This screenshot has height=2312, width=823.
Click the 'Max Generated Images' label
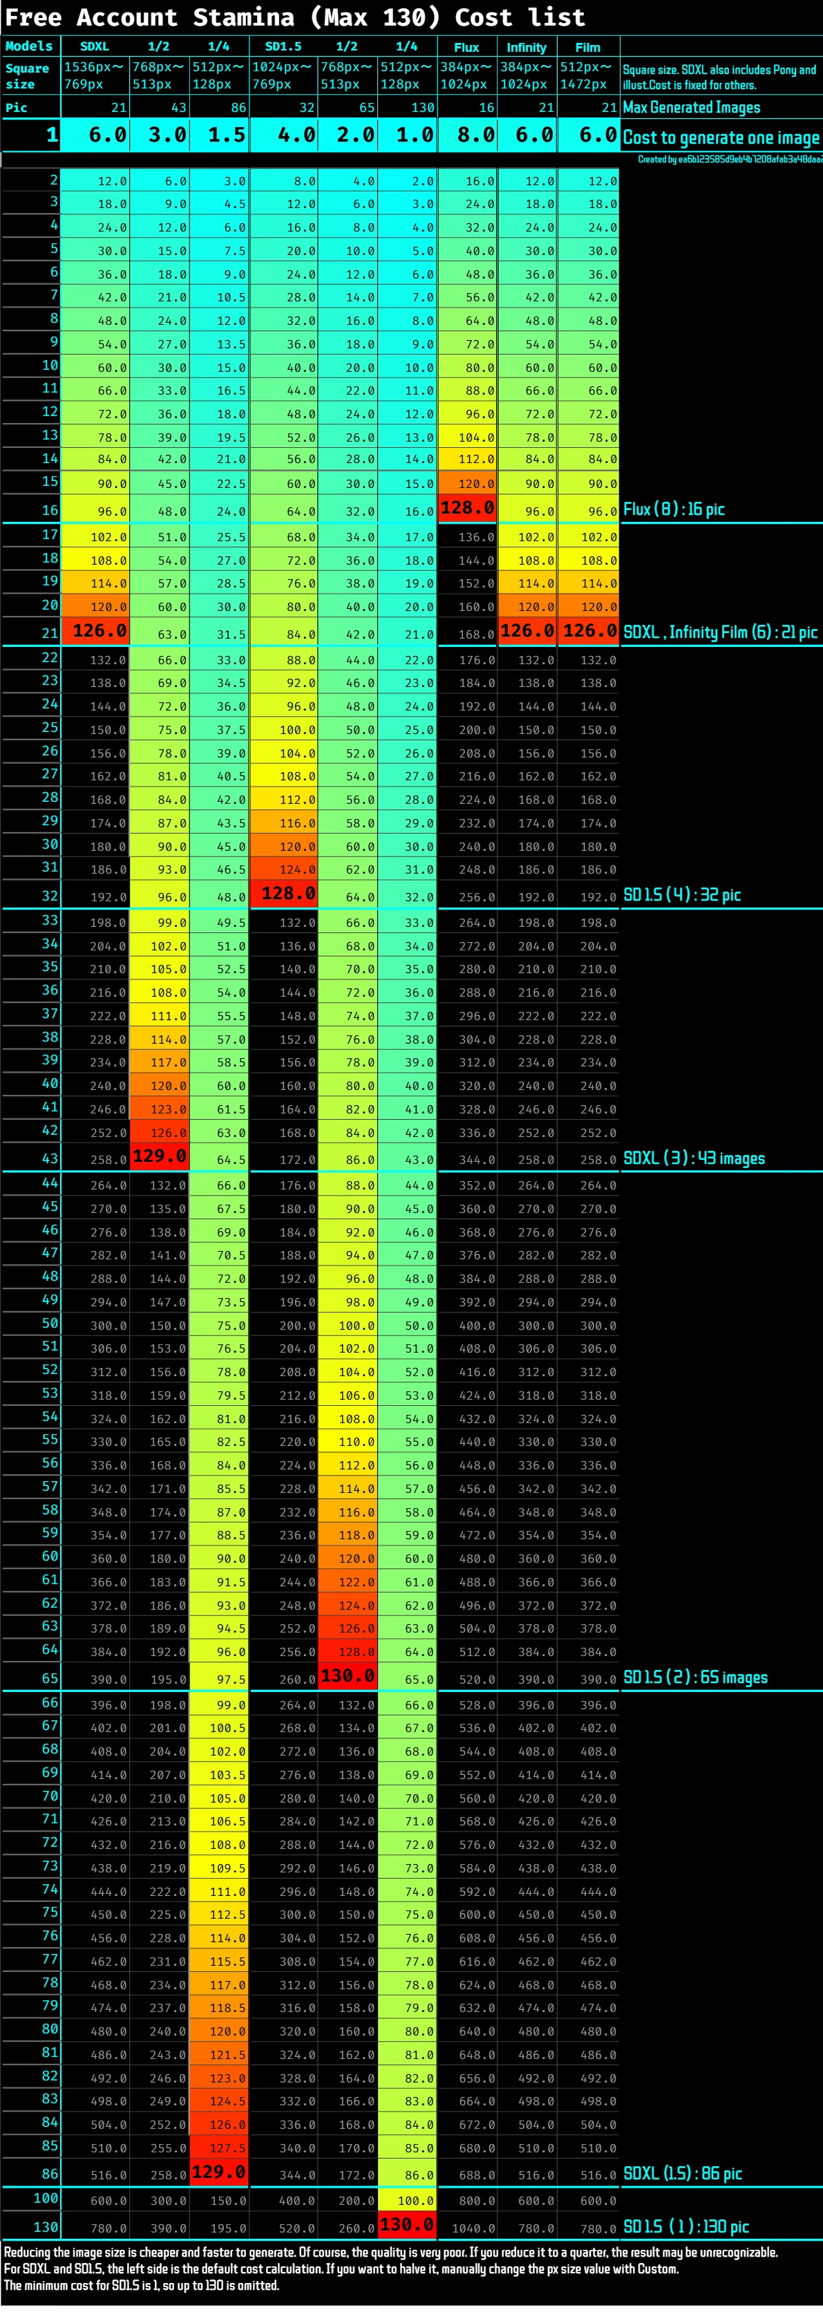691,108
